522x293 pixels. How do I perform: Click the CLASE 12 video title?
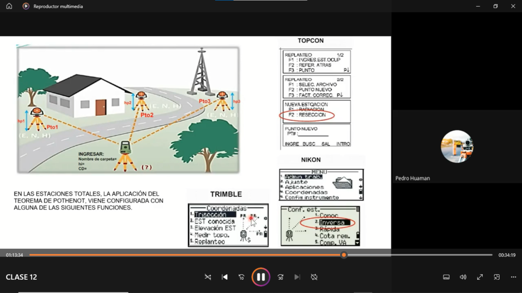(21, 277)
